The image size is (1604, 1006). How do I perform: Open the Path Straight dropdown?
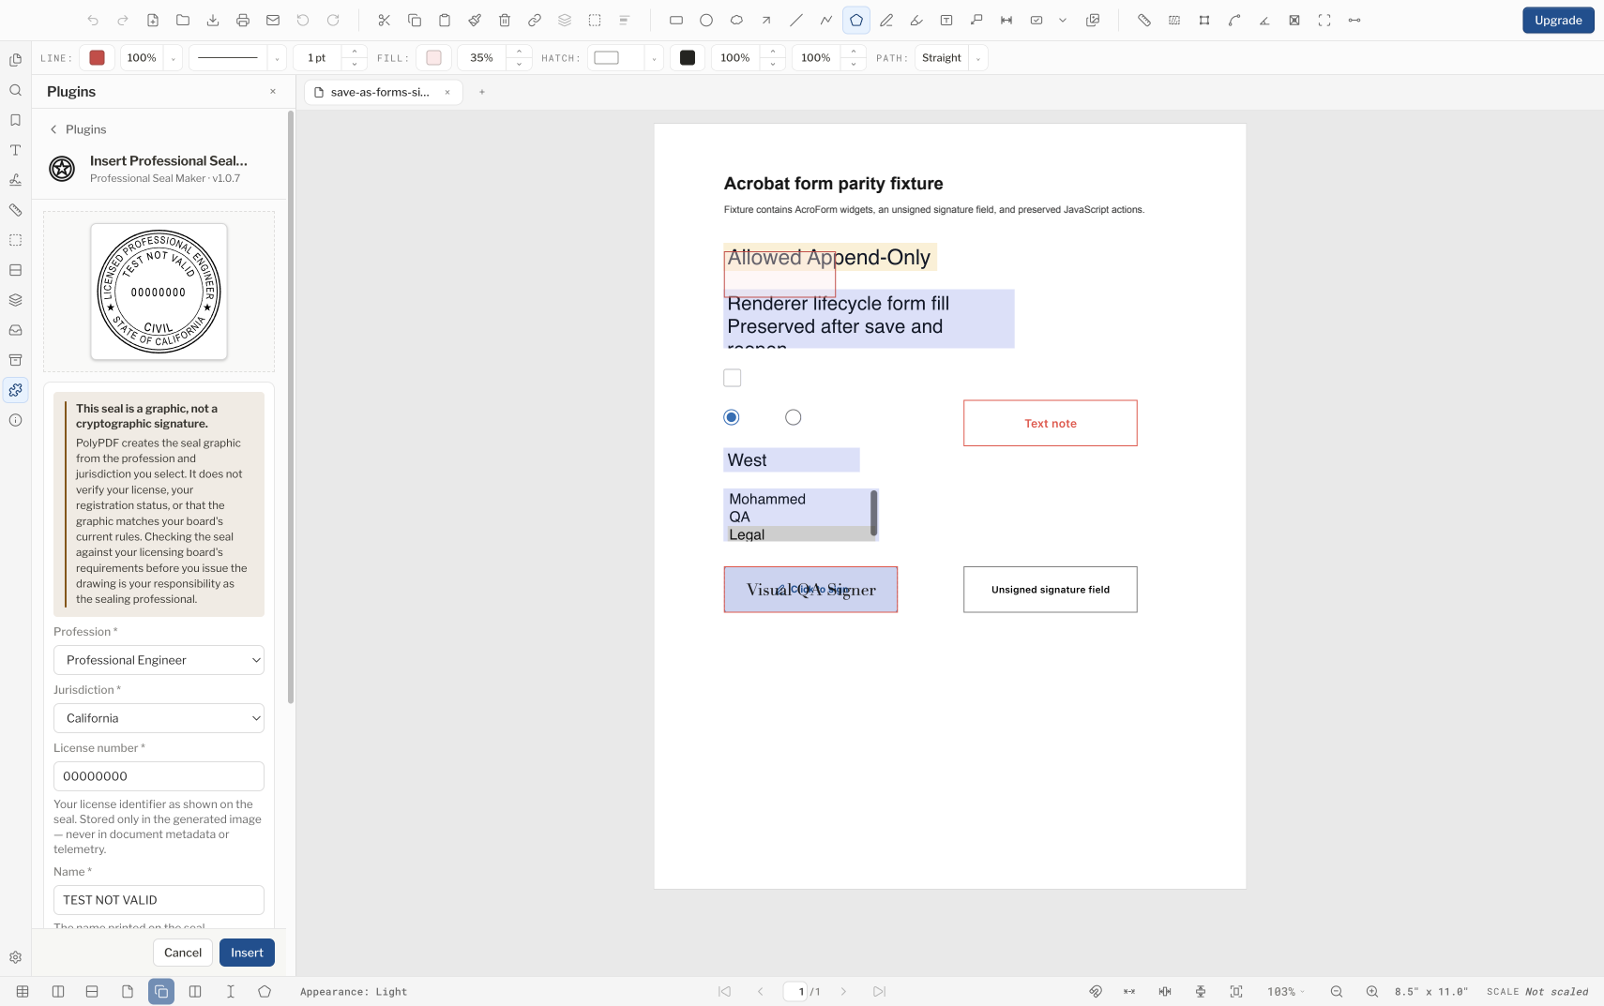951,58
